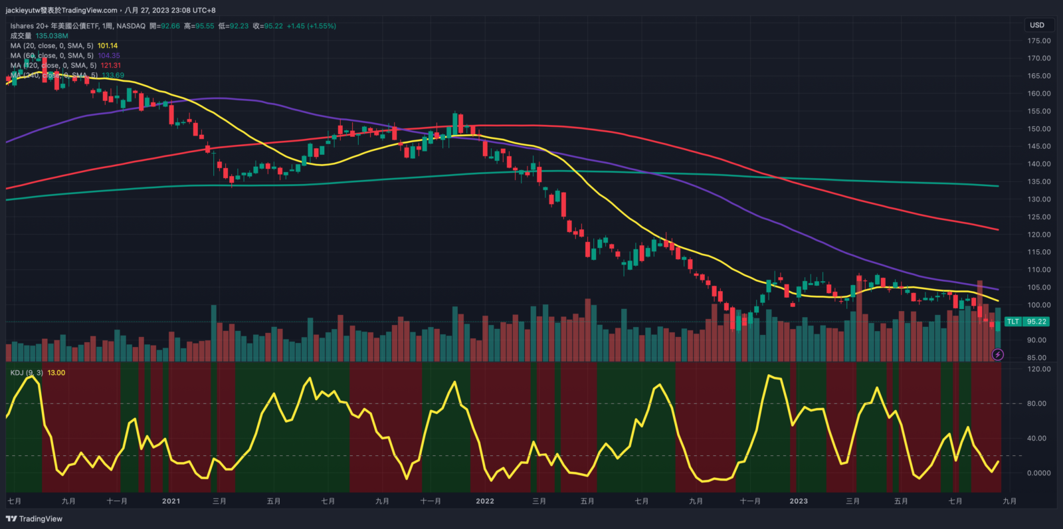
Task: Click the 175.00 price scale label
Action: coord(1038,41)
